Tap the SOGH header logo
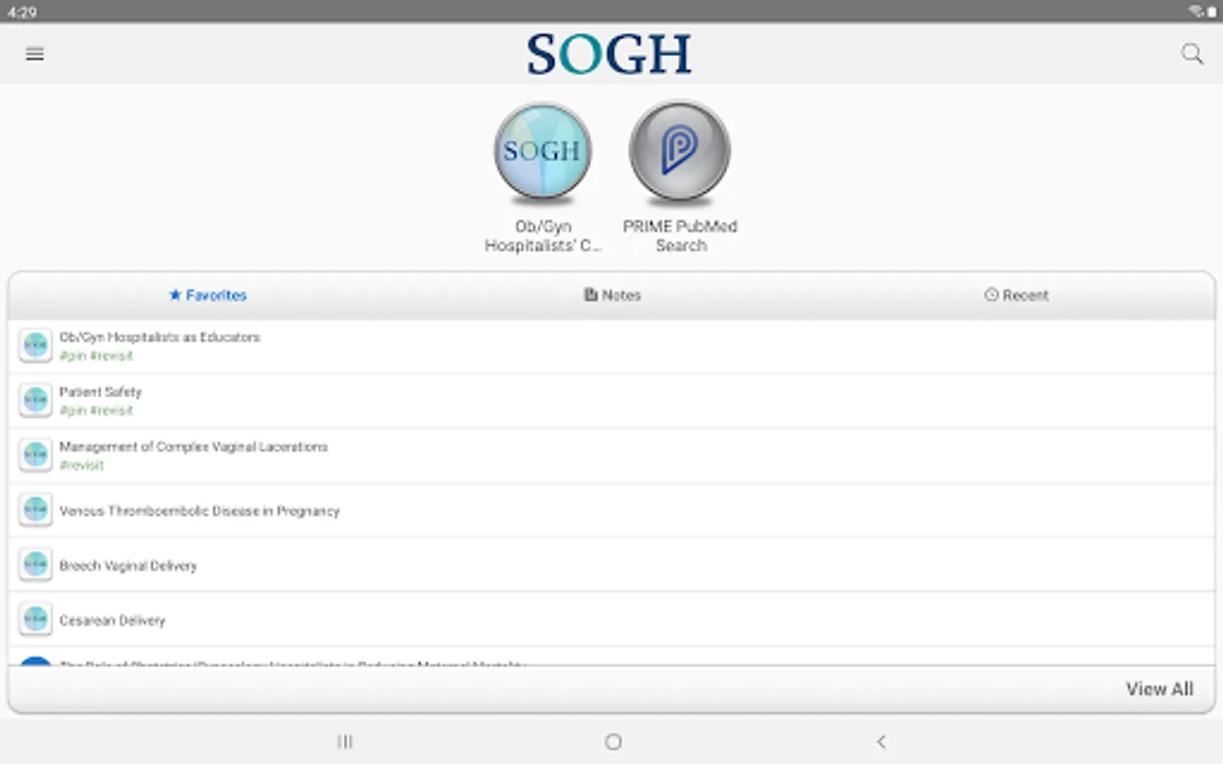Screen dimensions: 1223x764 tap(609, 54)
